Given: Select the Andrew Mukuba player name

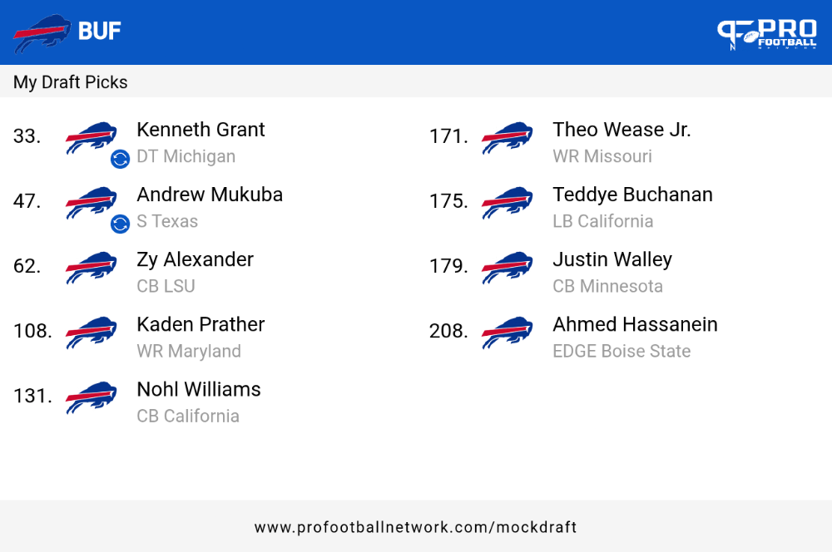Looking at the screenshot, I should [x=210, y=195].
